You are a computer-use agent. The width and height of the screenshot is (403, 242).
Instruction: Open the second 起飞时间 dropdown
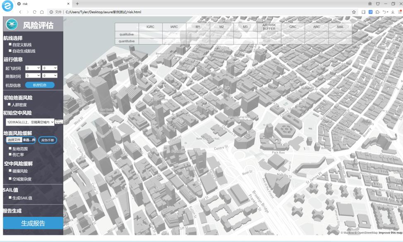[50, 68]
